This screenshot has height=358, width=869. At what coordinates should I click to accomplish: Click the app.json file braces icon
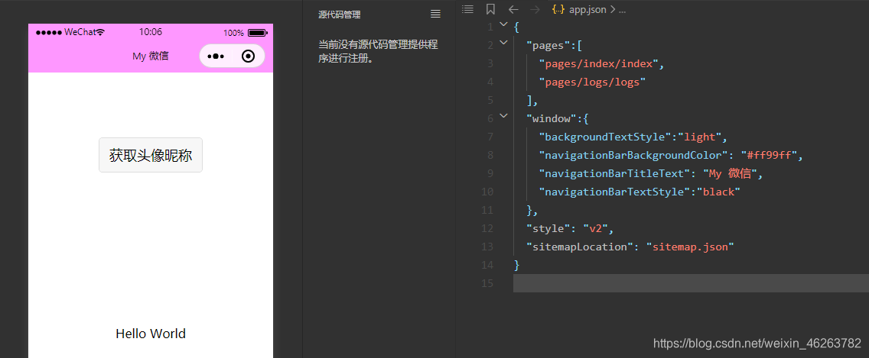point(558,9)
